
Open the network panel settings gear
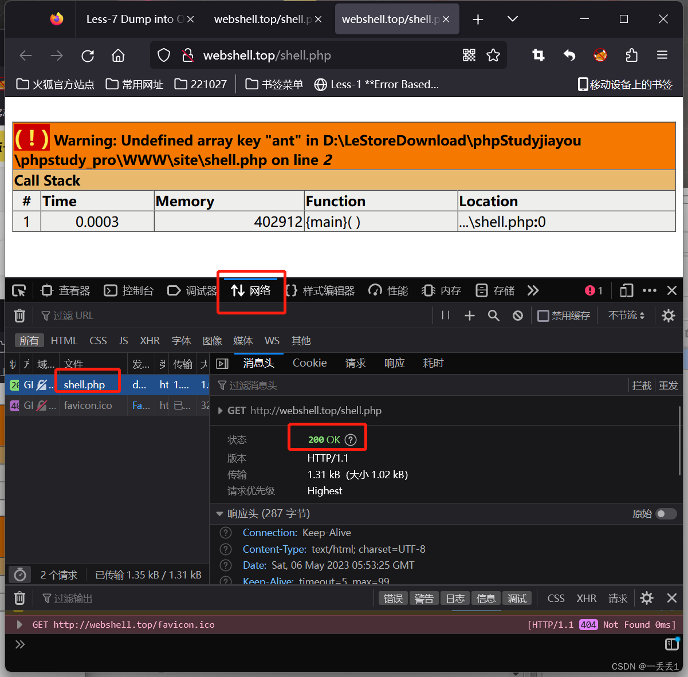click(x=668, y=315)
